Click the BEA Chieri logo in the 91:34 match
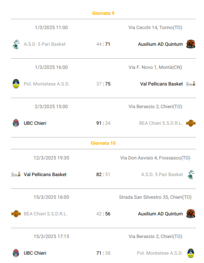 [191, 123]
